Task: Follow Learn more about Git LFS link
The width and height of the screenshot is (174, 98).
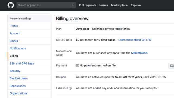Action: [135, 40]
